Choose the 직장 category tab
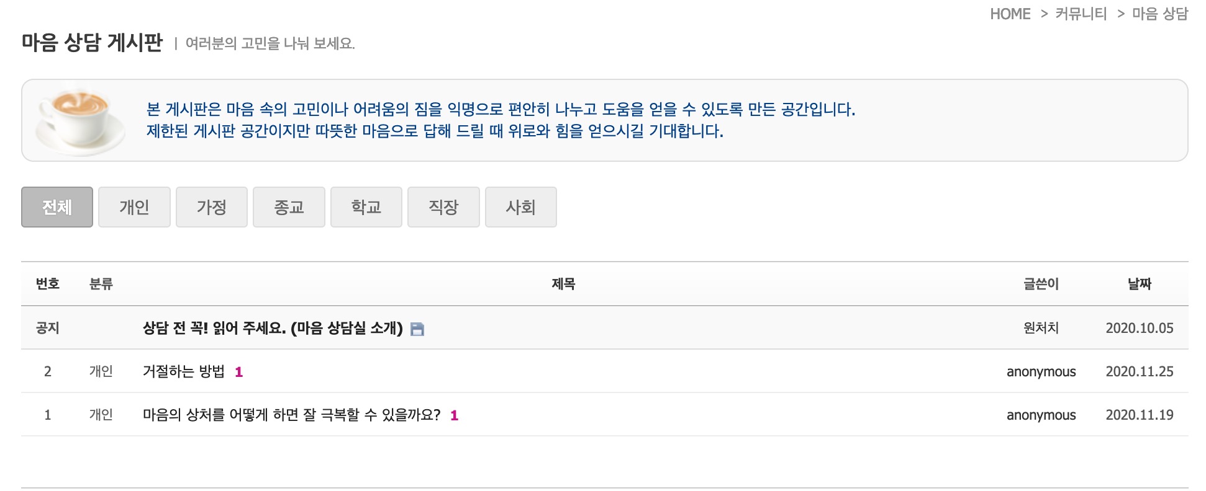This screenshot has height=491, width=1206. click(x=443, y=207)
